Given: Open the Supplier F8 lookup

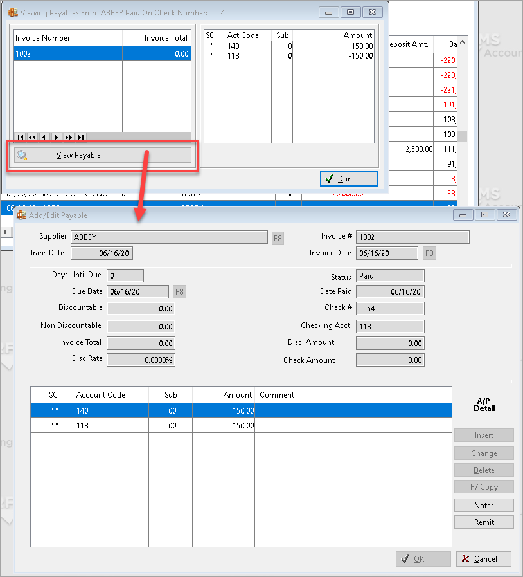Looking at the screenshot, I should click(x=277, y=237).
